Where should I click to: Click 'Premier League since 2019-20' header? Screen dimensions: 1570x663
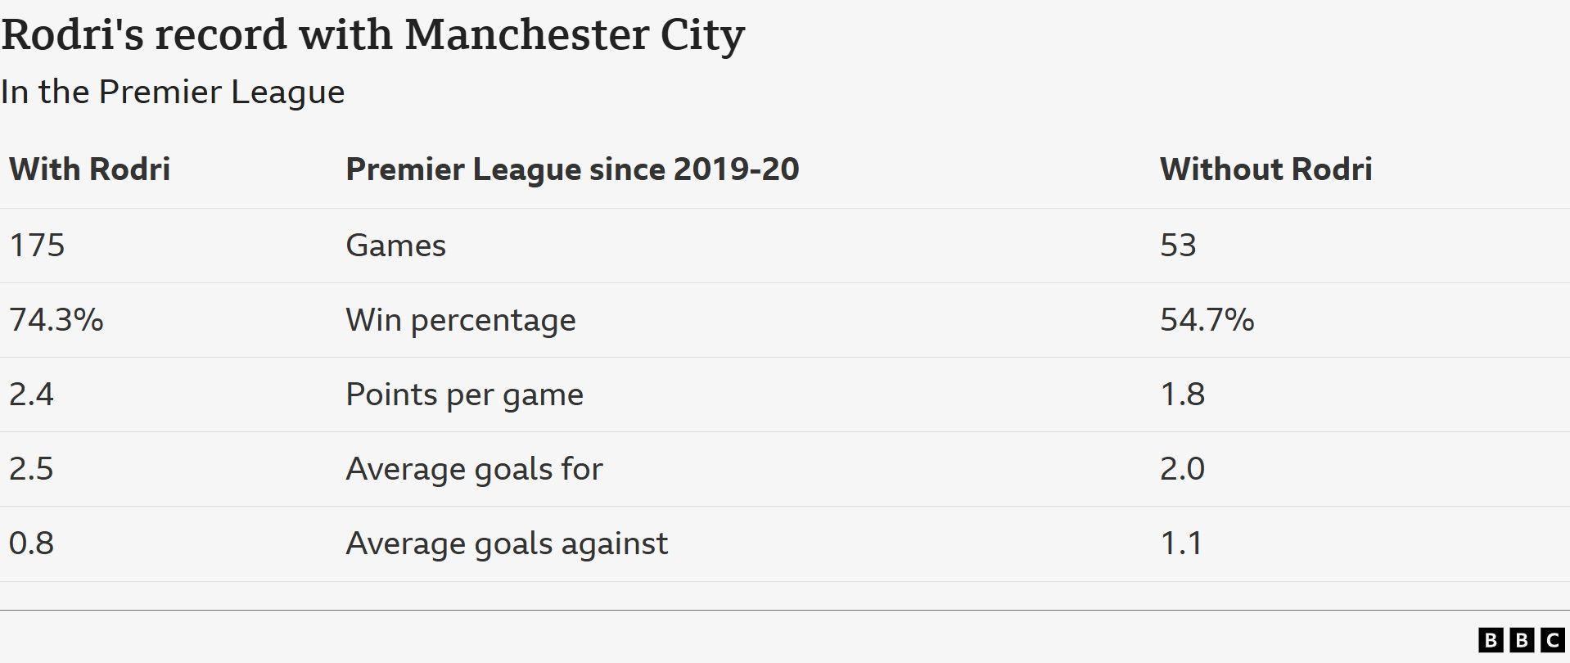572,169
